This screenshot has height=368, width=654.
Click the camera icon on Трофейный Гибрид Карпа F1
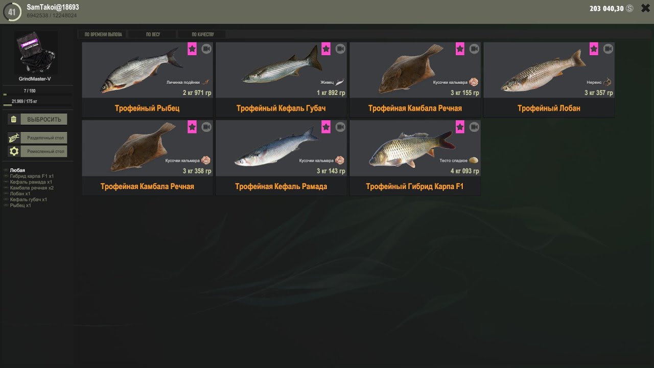(474, 127)
